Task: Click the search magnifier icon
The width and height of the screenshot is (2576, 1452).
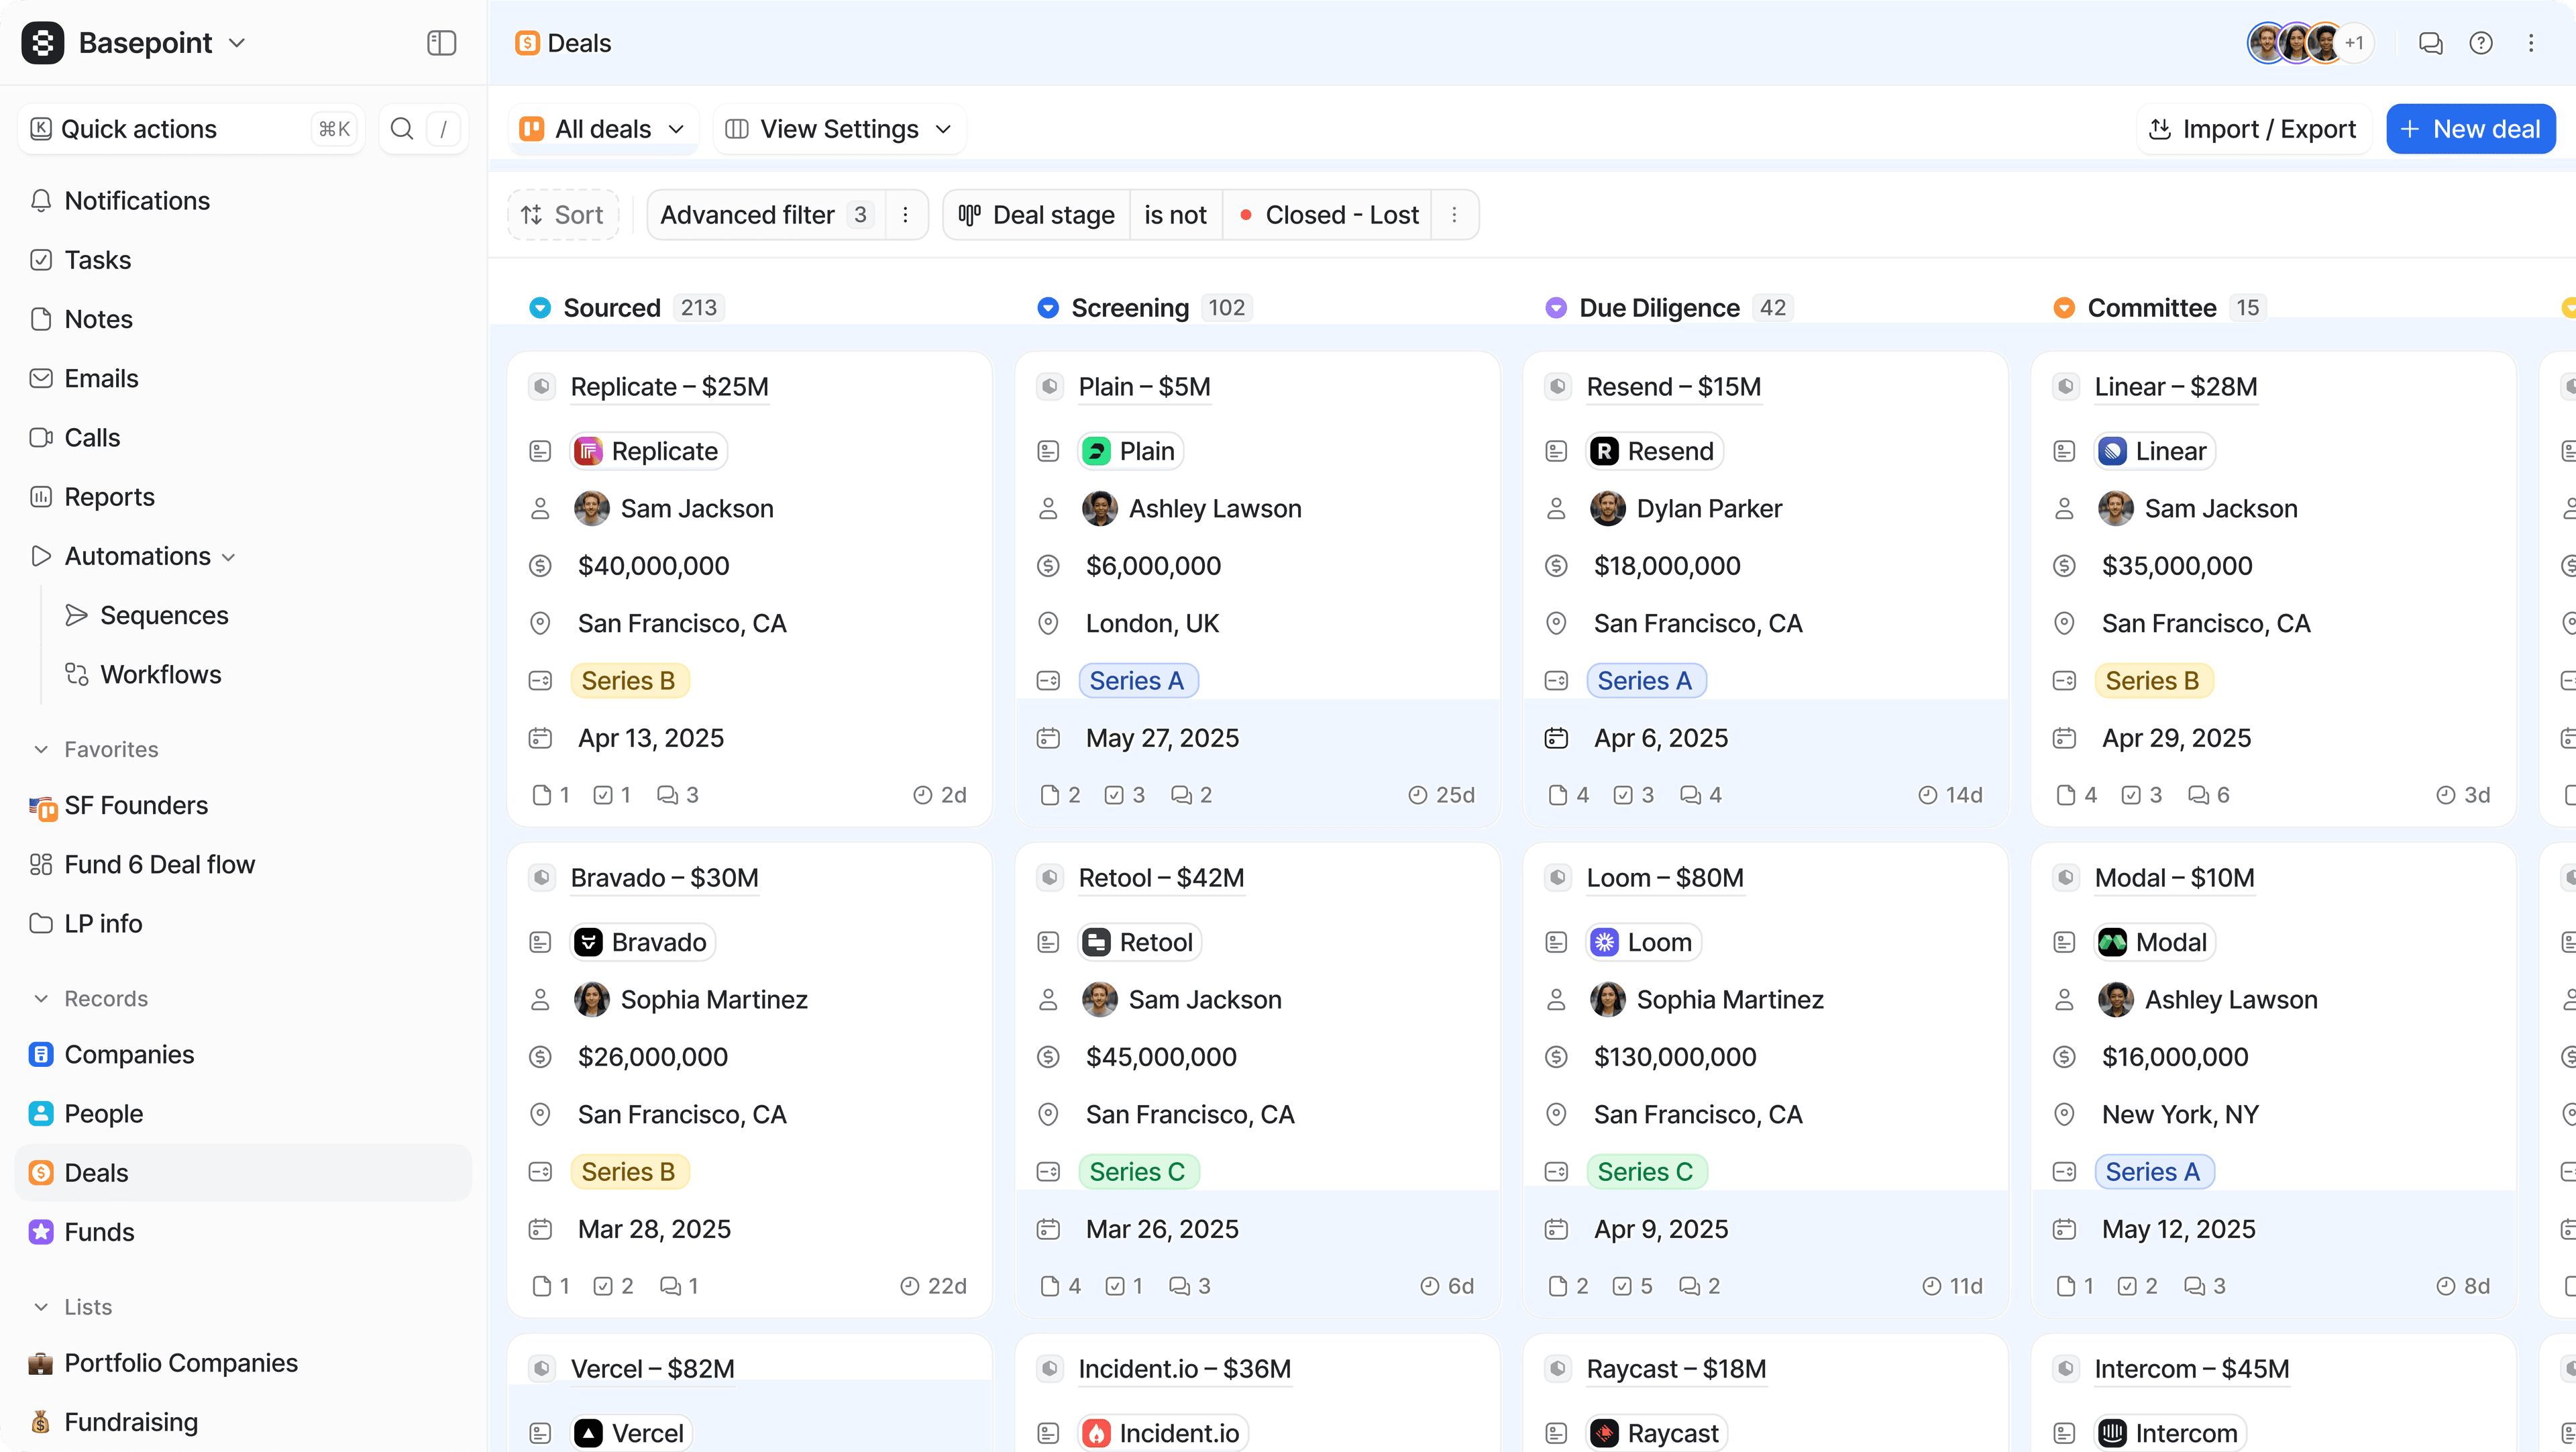Action: (x=402, y=129)
